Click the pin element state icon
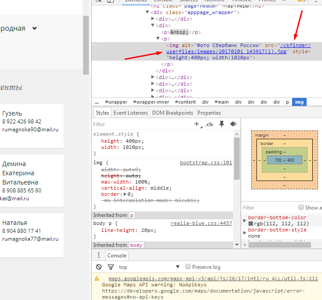This screenshot has width=322, height=300. point(222,124)
